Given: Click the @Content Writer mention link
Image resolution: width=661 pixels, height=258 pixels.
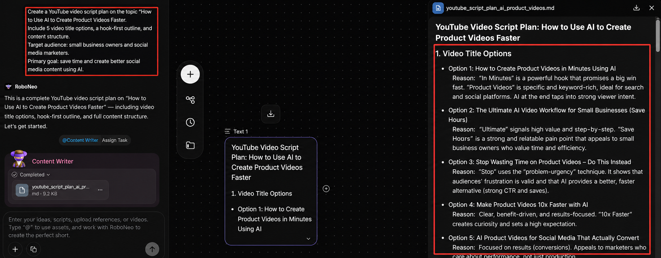Looking at the screenshot, I should [x=80, y=140].
